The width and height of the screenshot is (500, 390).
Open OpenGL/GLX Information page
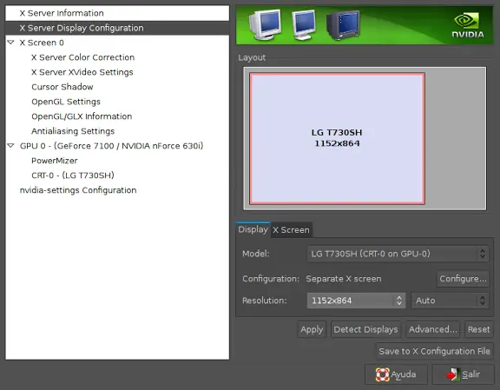[x=82, y=116]
